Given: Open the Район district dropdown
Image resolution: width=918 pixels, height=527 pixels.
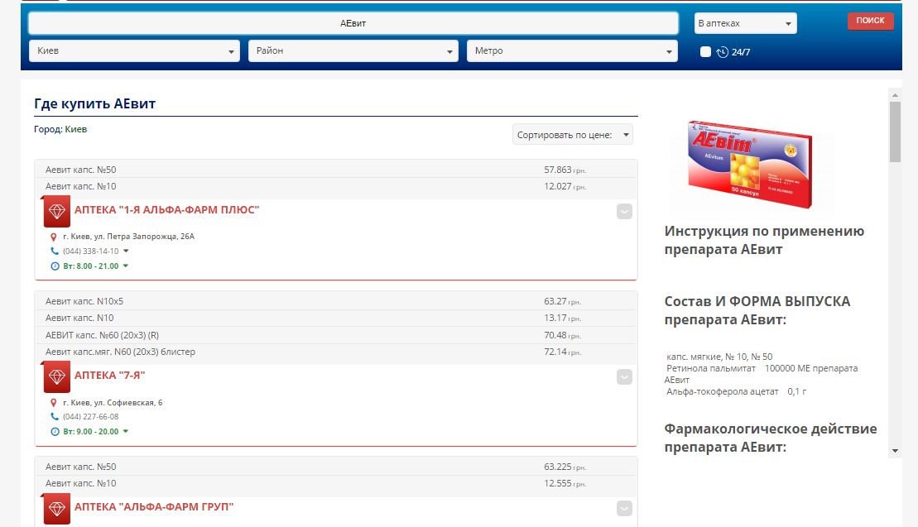Looking at the screenshot, I should click(x=353, y=51).
